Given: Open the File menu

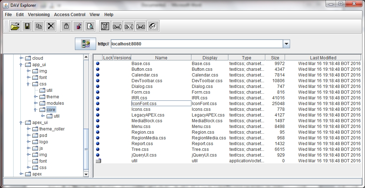Looking at the screenshot, I should [x=8, y=14].
